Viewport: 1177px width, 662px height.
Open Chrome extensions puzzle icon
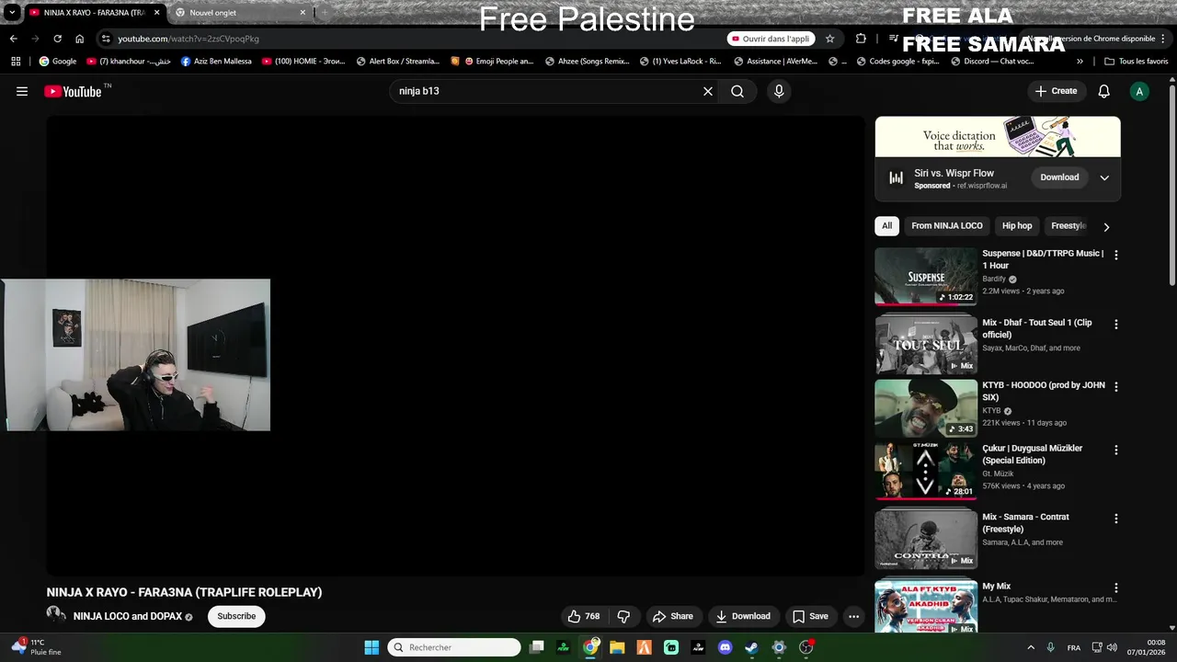point(861,39)
